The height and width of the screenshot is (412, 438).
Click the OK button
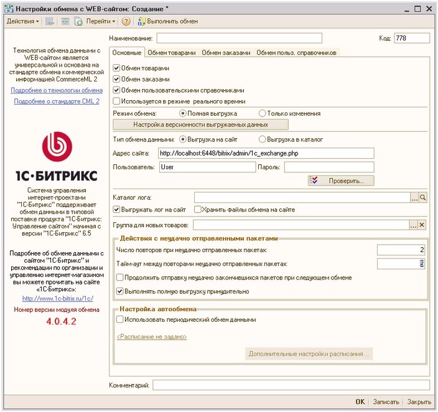[x=360, y=401]
